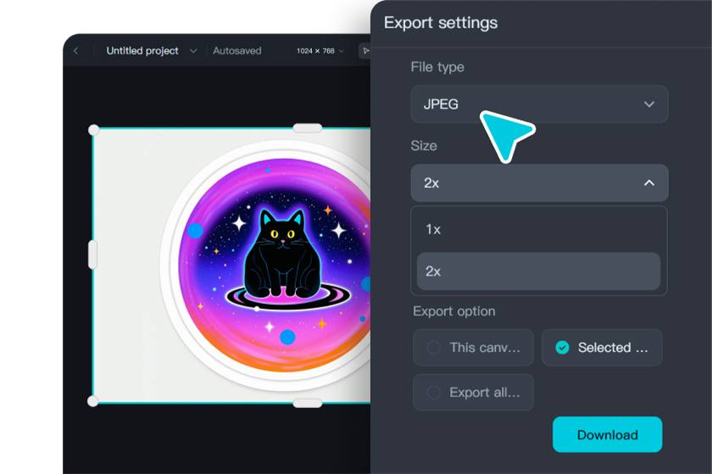Select the Export all option
The image size is (712, 474).
click(x=473, y=393)
